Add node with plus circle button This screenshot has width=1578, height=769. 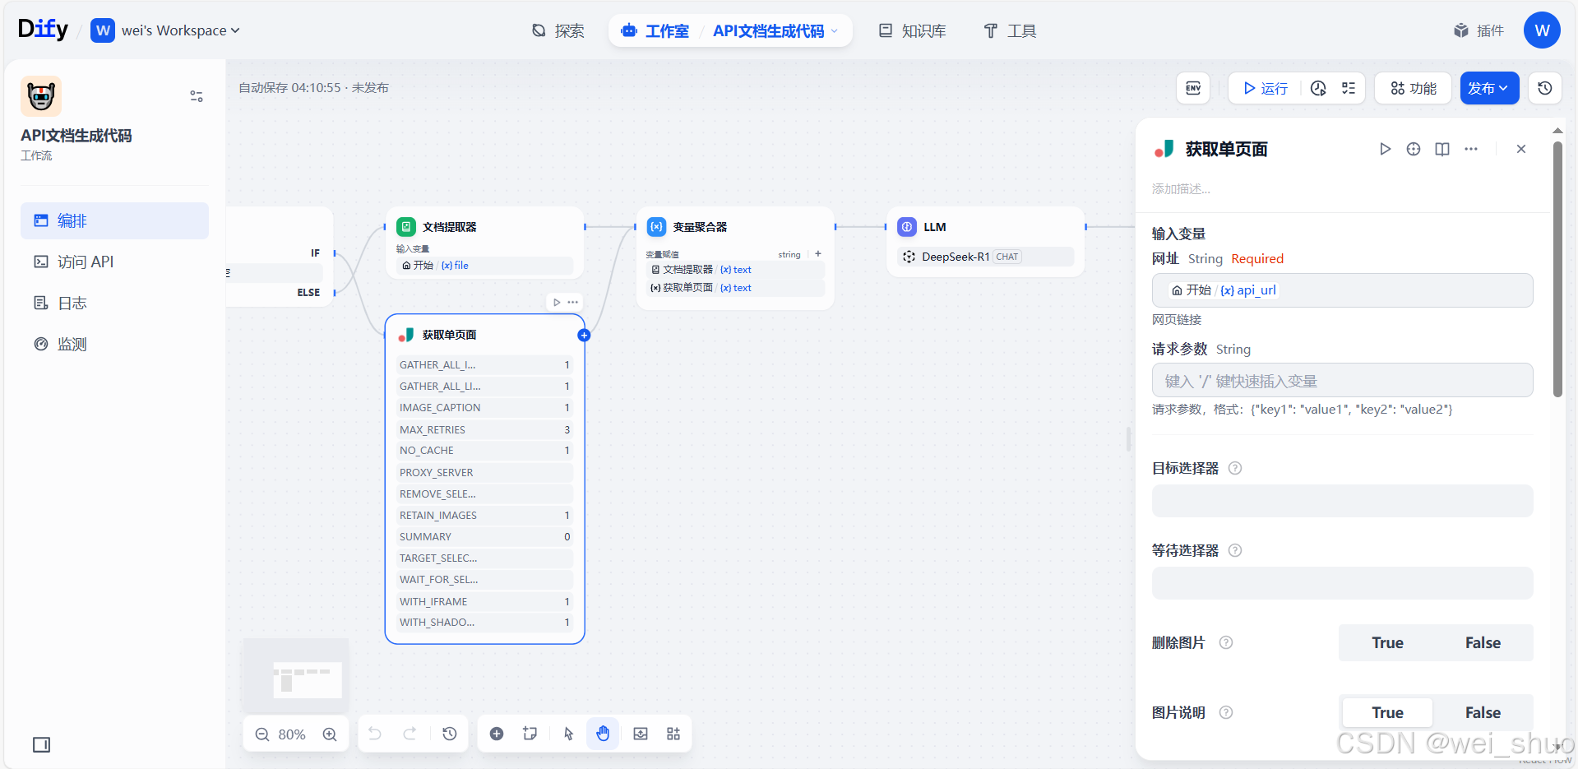click(497, 734)
